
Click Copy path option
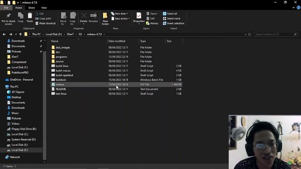43,18
